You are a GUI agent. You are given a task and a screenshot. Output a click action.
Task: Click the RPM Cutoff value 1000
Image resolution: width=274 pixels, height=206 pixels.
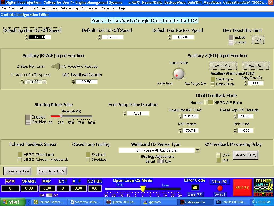click(245, 131)
